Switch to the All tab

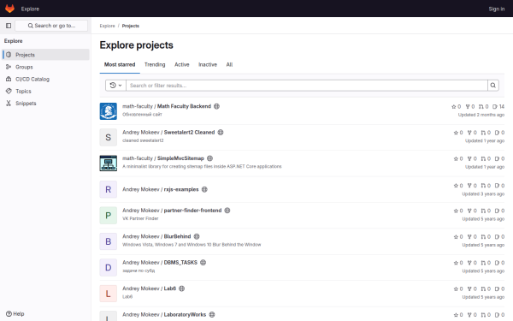pos(229,64)
